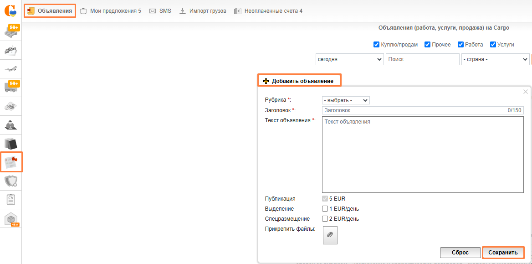Open the сегодня date dropdown
Image resolution: width=532 pixels, height=264 pixels.
coord(349,59)
